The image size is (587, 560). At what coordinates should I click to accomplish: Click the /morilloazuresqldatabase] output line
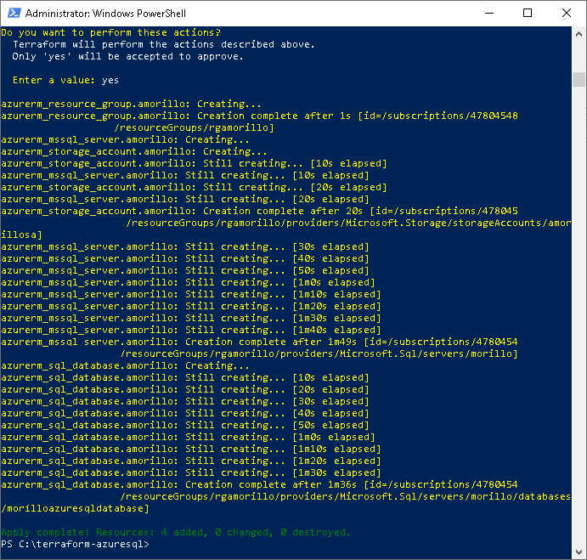click(x=76, y=508)
